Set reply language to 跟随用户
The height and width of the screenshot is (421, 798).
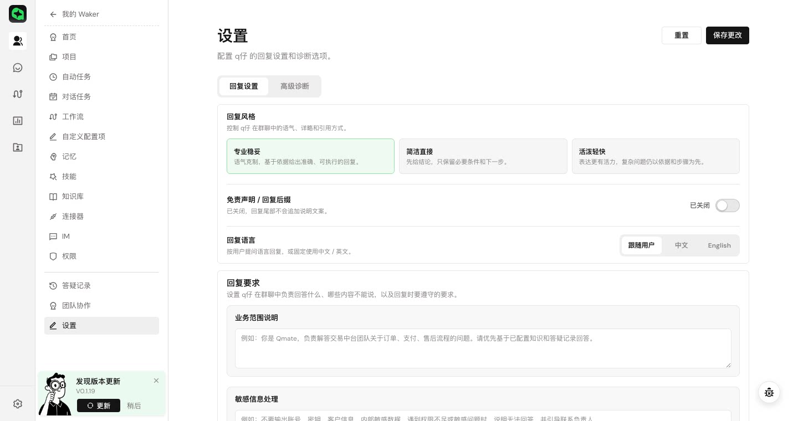pos(641,245)
